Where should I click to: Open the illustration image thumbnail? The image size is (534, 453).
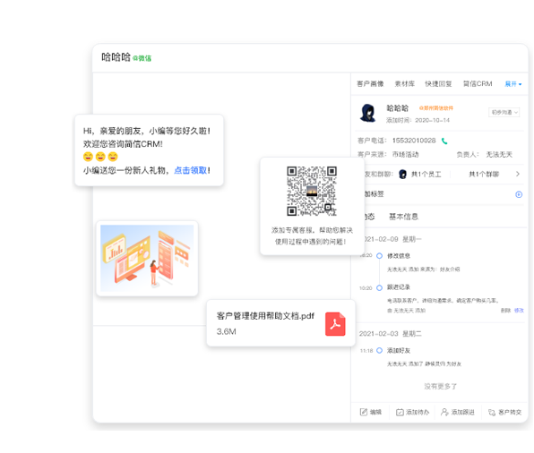pyautogui.click(x=147, y=258)
